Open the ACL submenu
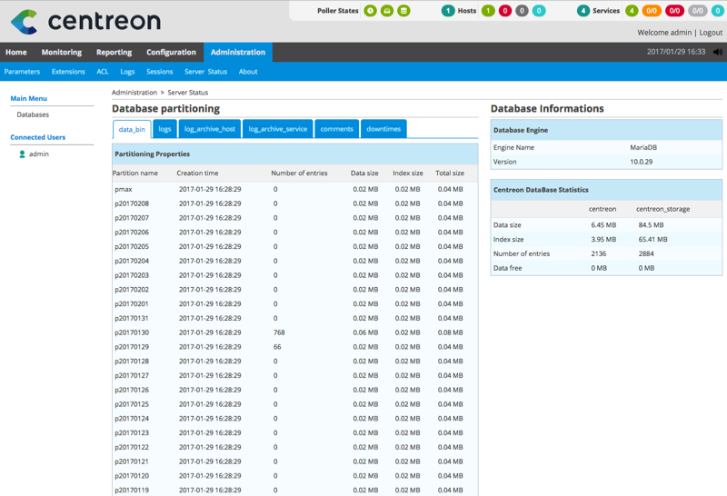Screen dimensions: 727x496 (x=103, y=71)
